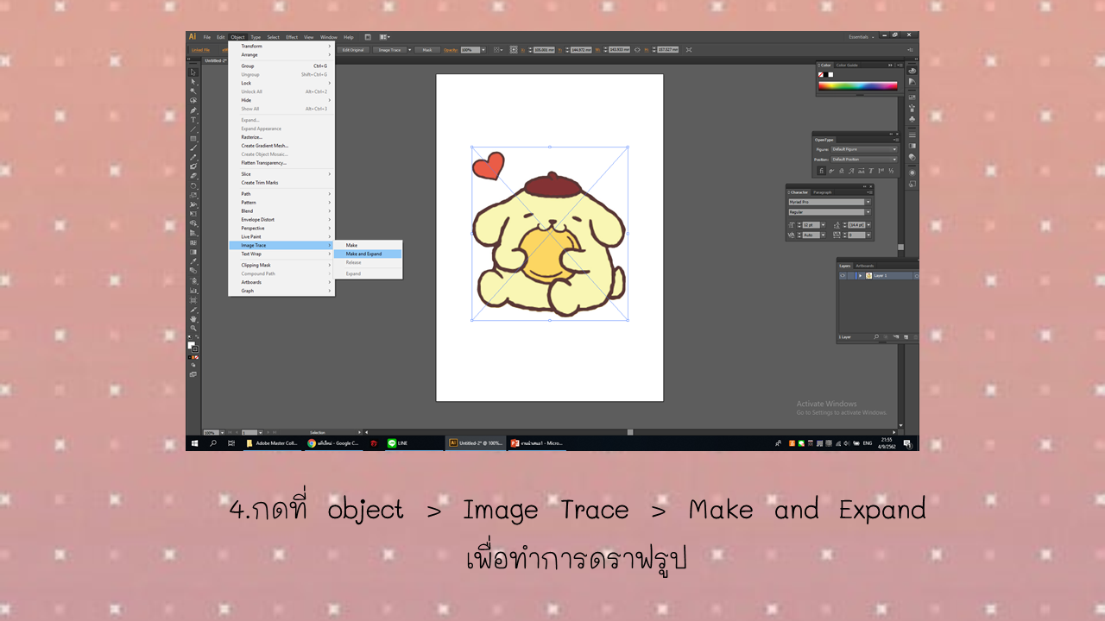The height and width of the screenshot is (621, 1105).
Task: Open the Stroke panel dock icon
Action: [912, 135]
